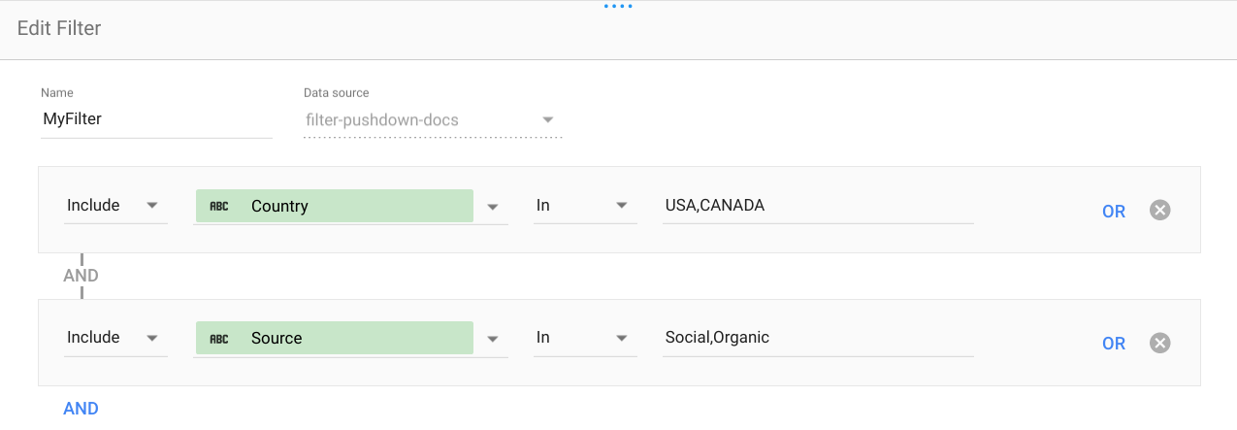Viewport: 1237px width, 430px height.
Task: Add OR condition to Source row
Action: coord(1114,344)
